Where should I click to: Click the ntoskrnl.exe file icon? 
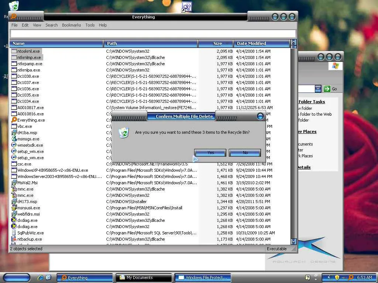14,51
